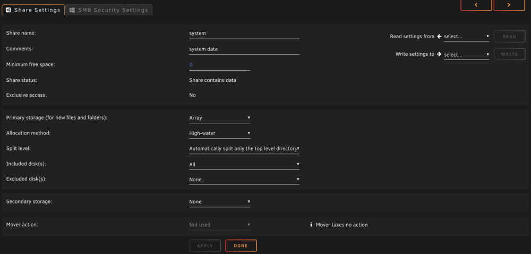Screen dimensions: 531x254
Task: Click the Share status label
Action: click(x=22, y=80)
